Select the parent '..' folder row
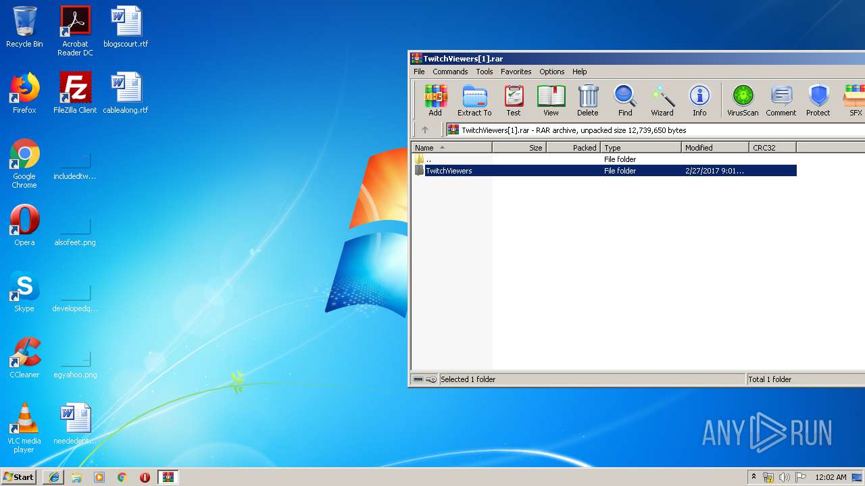Image resolution: width=865 pixels, height=486 pixels. pos(605,159)
